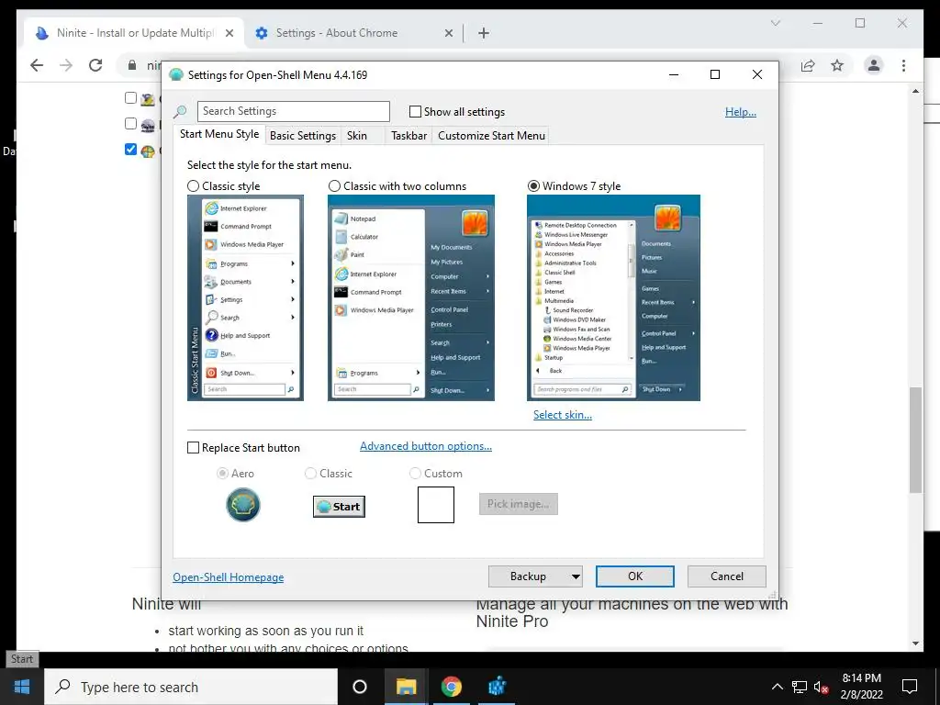Open the notification center icon
Viewport: 940px width, 705px height.
click(x=910, y=687)
